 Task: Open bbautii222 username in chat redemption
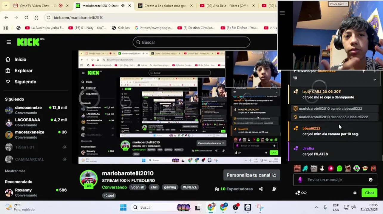(311, 128)
